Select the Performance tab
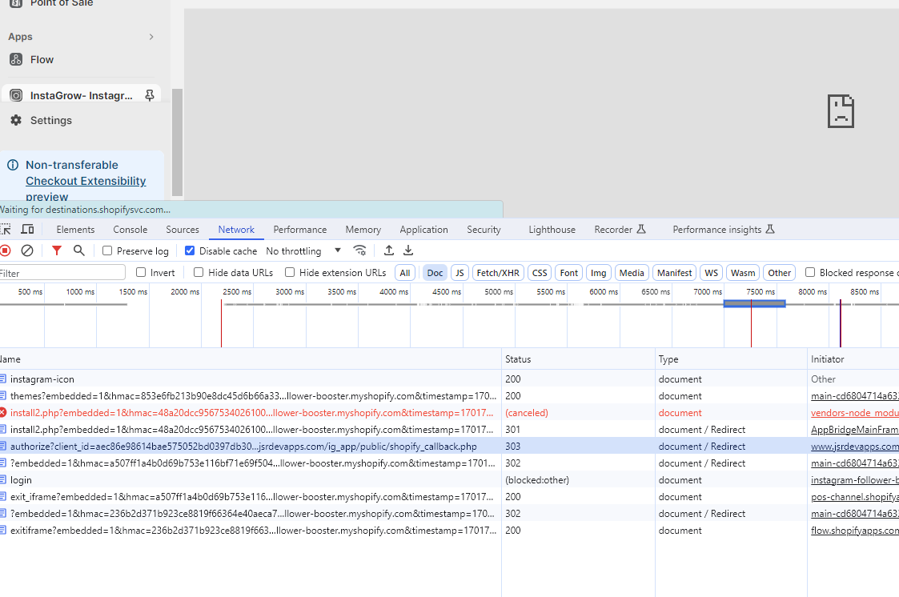899x597 pixels. [x=300, y=229]
